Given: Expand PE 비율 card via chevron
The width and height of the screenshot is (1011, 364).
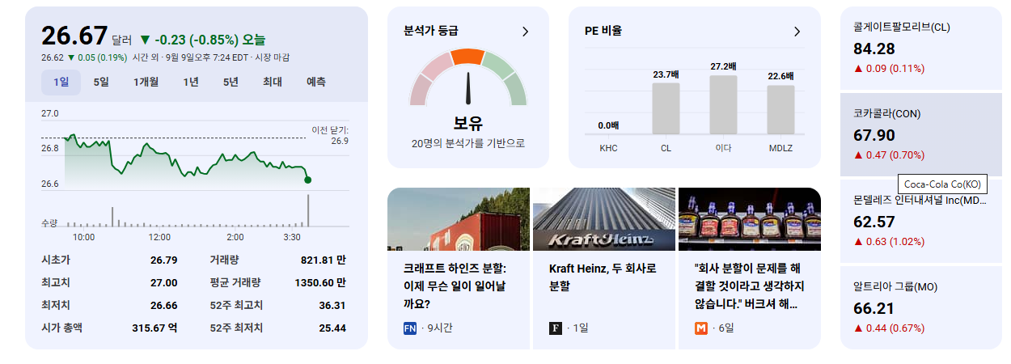Looking at the screenshot, I should tap(797, 32).
